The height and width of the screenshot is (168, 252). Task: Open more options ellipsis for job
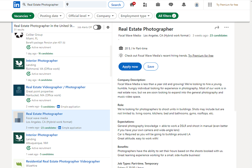(x=226, y=27)
